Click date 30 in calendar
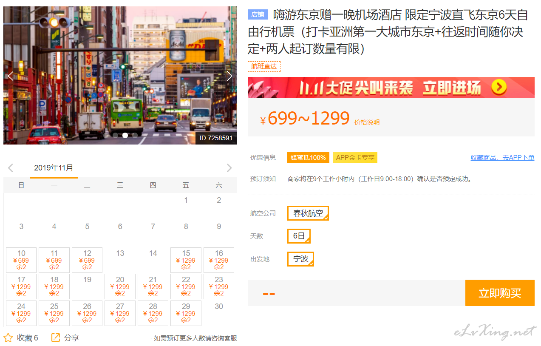This screenshot has height=346, width=541. (x=219, y=306)
